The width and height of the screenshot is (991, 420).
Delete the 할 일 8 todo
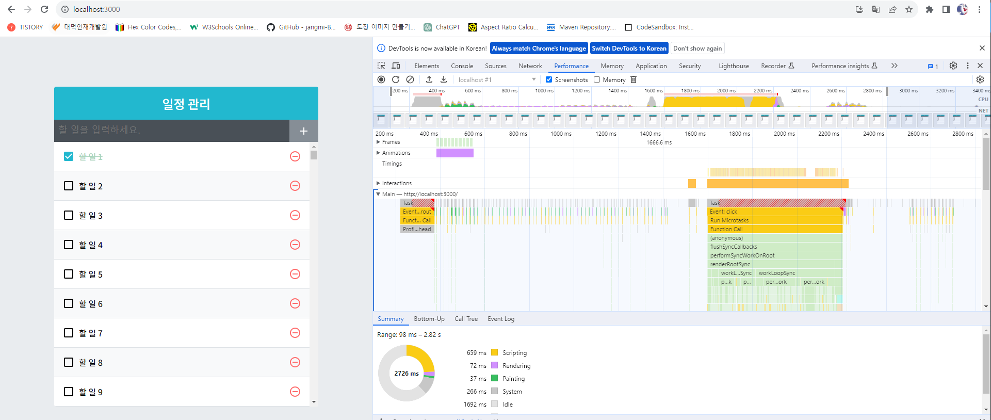[x=295, y=362]
